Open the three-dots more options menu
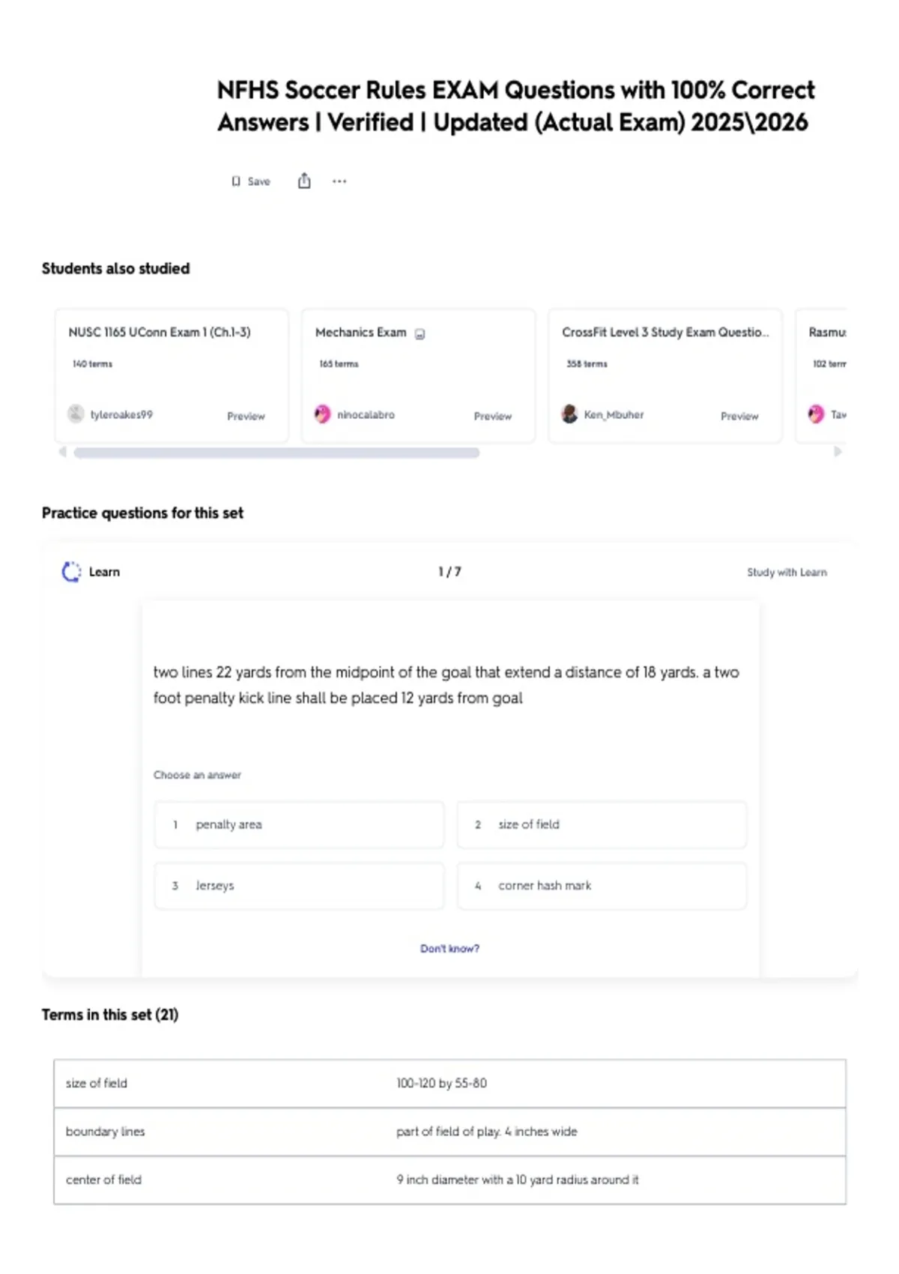 (339, 181)
